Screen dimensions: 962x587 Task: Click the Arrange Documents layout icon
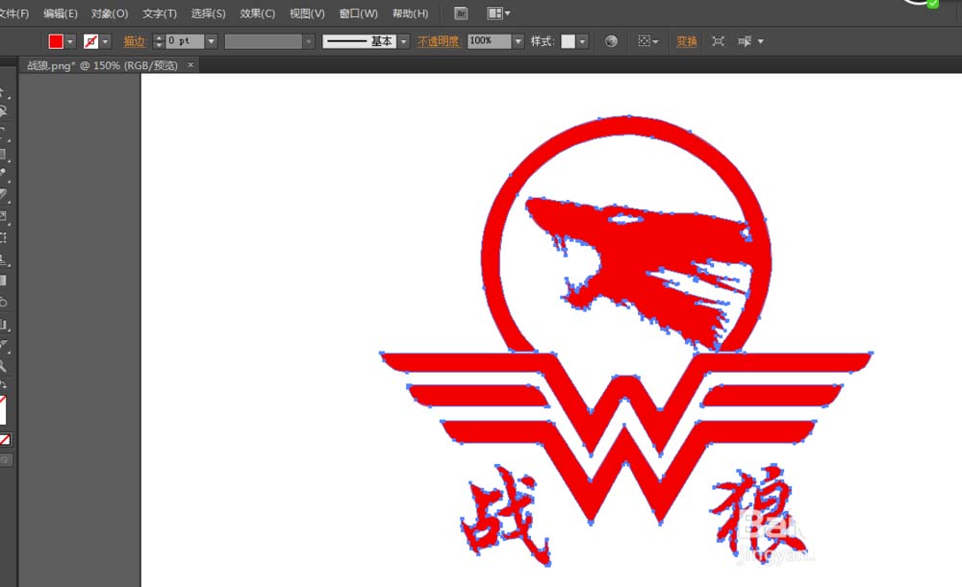click(494, 12)
